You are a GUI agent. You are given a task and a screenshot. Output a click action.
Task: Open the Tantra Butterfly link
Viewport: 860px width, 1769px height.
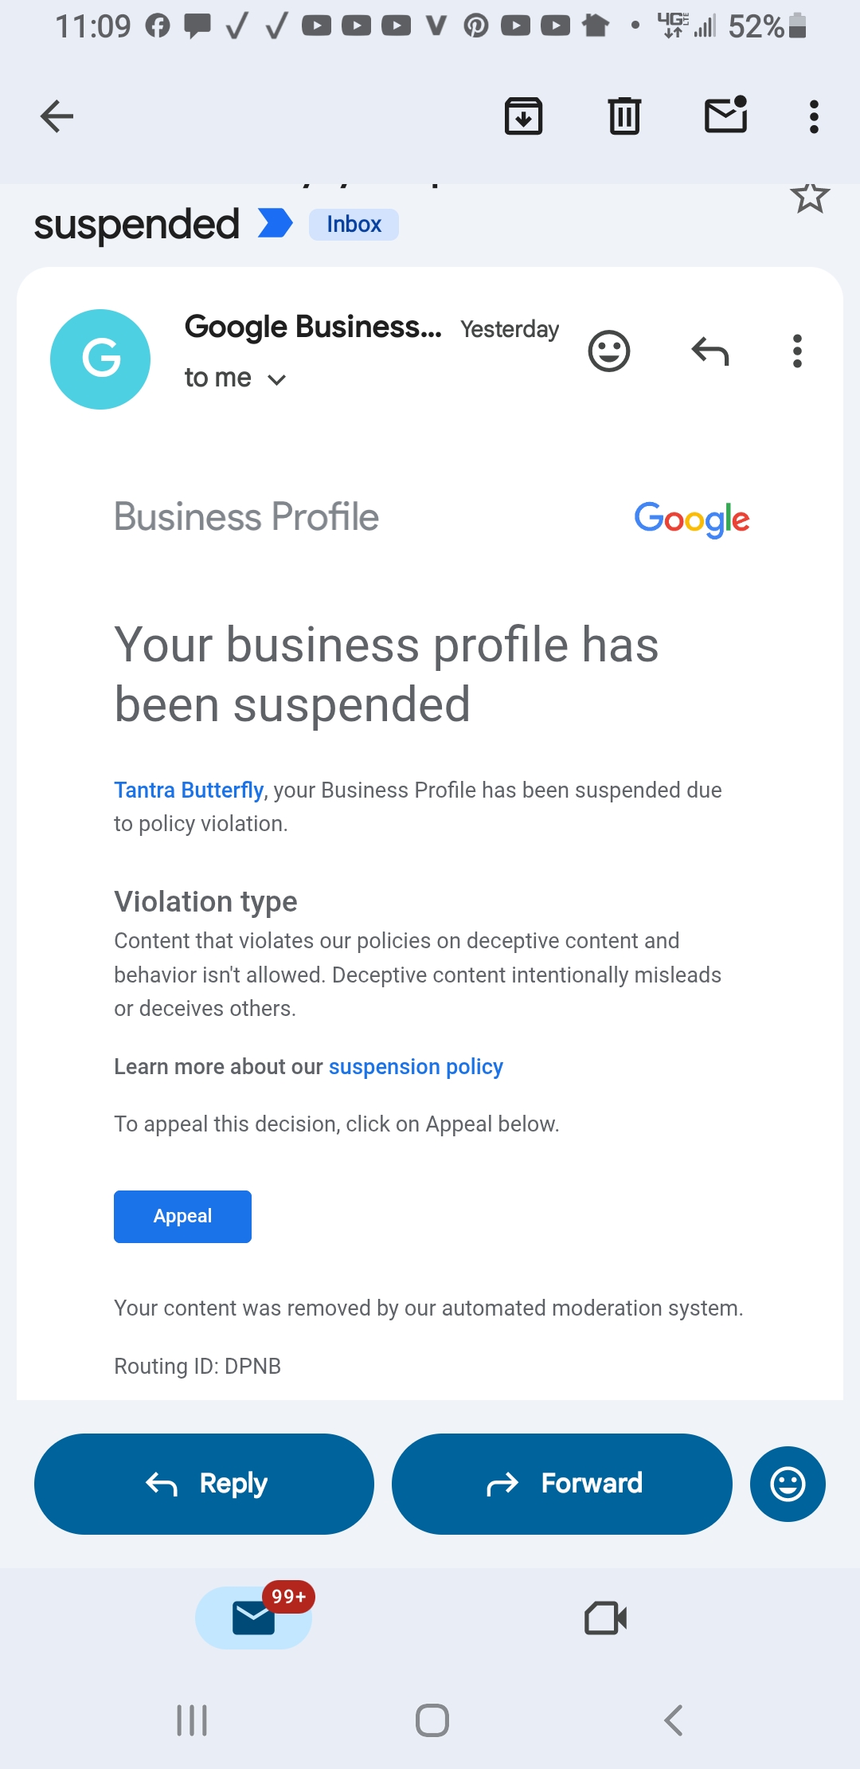(x=189, y=790)
